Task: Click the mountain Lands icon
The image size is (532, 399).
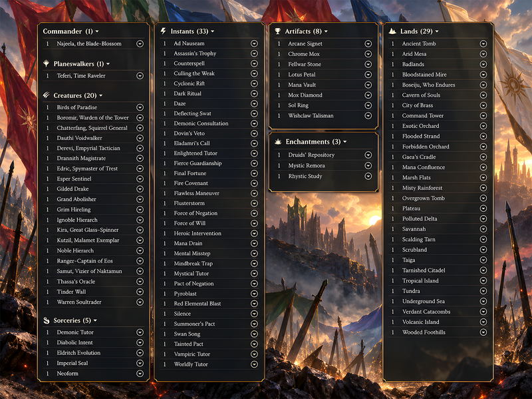Action: point(392,31)
